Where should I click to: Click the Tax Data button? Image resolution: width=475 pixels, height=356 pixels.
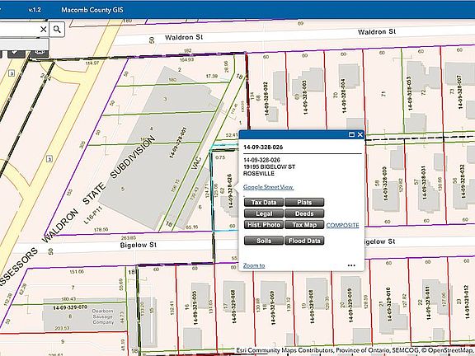click(x=264, y=202)
